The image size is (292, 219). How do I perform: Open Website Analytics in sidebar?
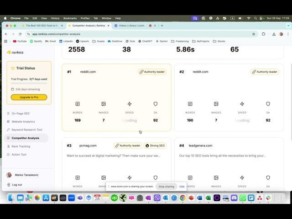coord(23,121)
